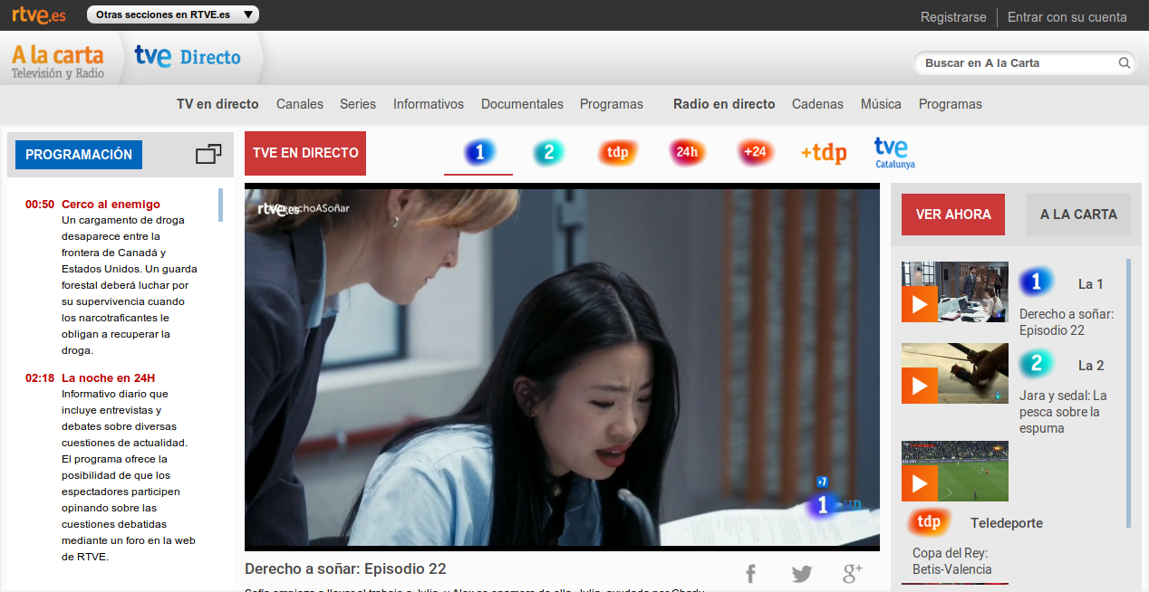The image size is (1149, 592).
Task: Click the tve Directo logo
Action: tap(188, 57)
